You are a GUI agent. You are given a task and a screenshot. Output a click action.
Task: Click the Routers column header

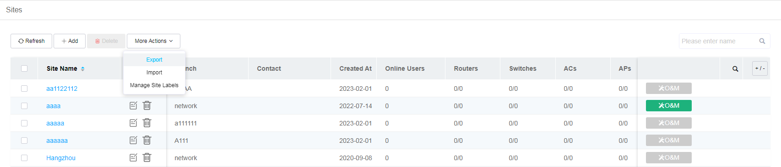point(466,68)
